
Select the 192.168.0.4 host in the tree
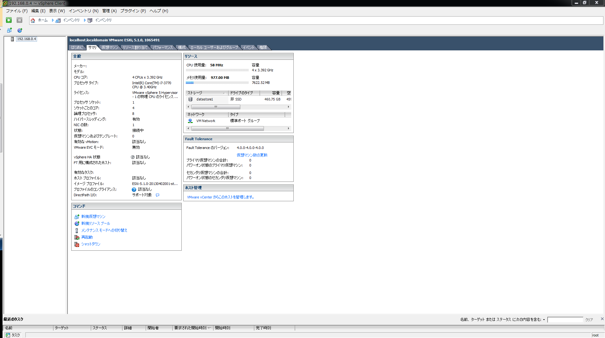coord(26,39)
